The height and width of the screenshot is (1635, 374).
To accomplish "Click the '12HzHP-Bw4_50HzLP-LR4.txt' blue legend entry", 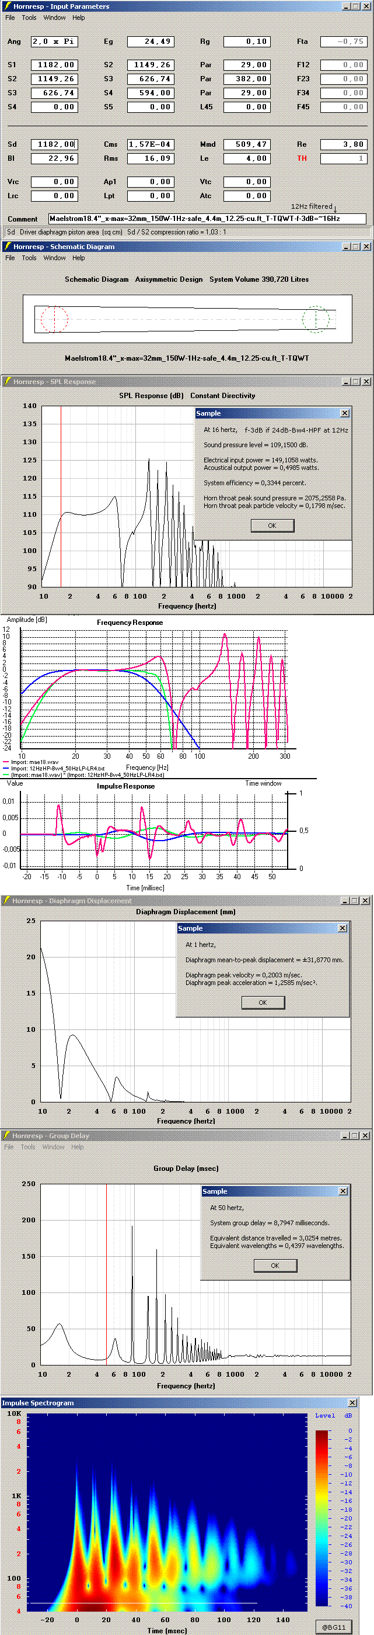I will click(x=58, y=768).
